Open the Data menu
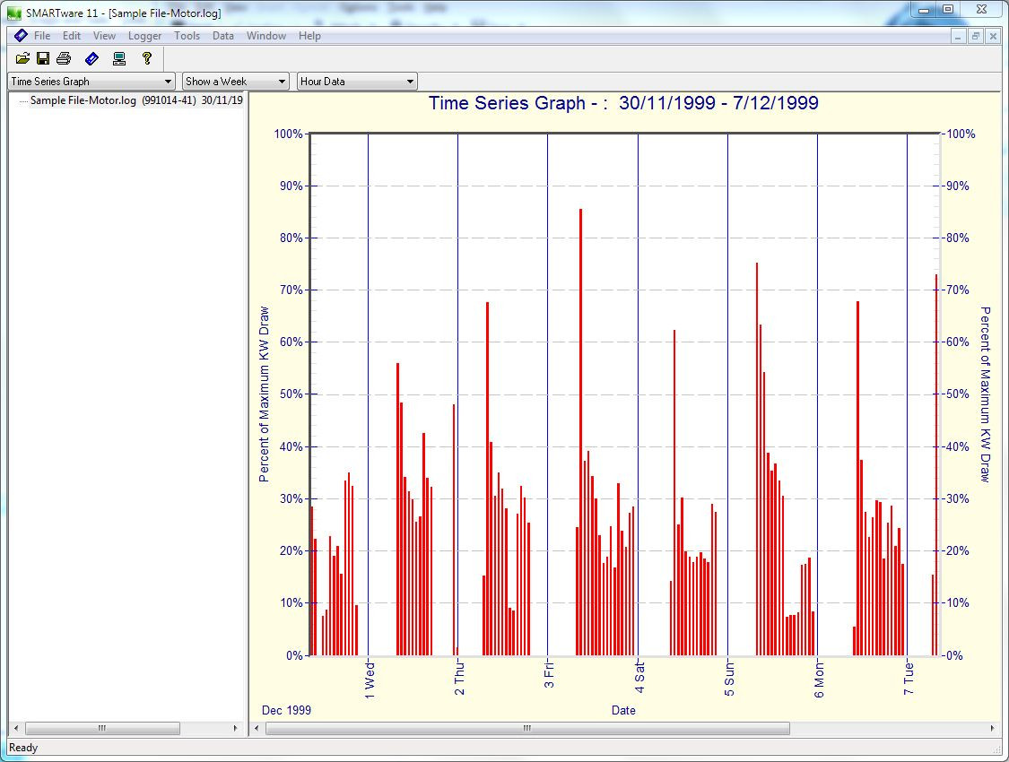Screen dimensions: 1009x762 pyautogui.click(x=223, y=36)
